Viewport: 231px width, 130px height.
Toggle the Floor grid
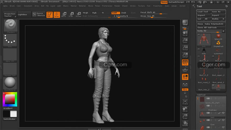click(x=185, y=70)
